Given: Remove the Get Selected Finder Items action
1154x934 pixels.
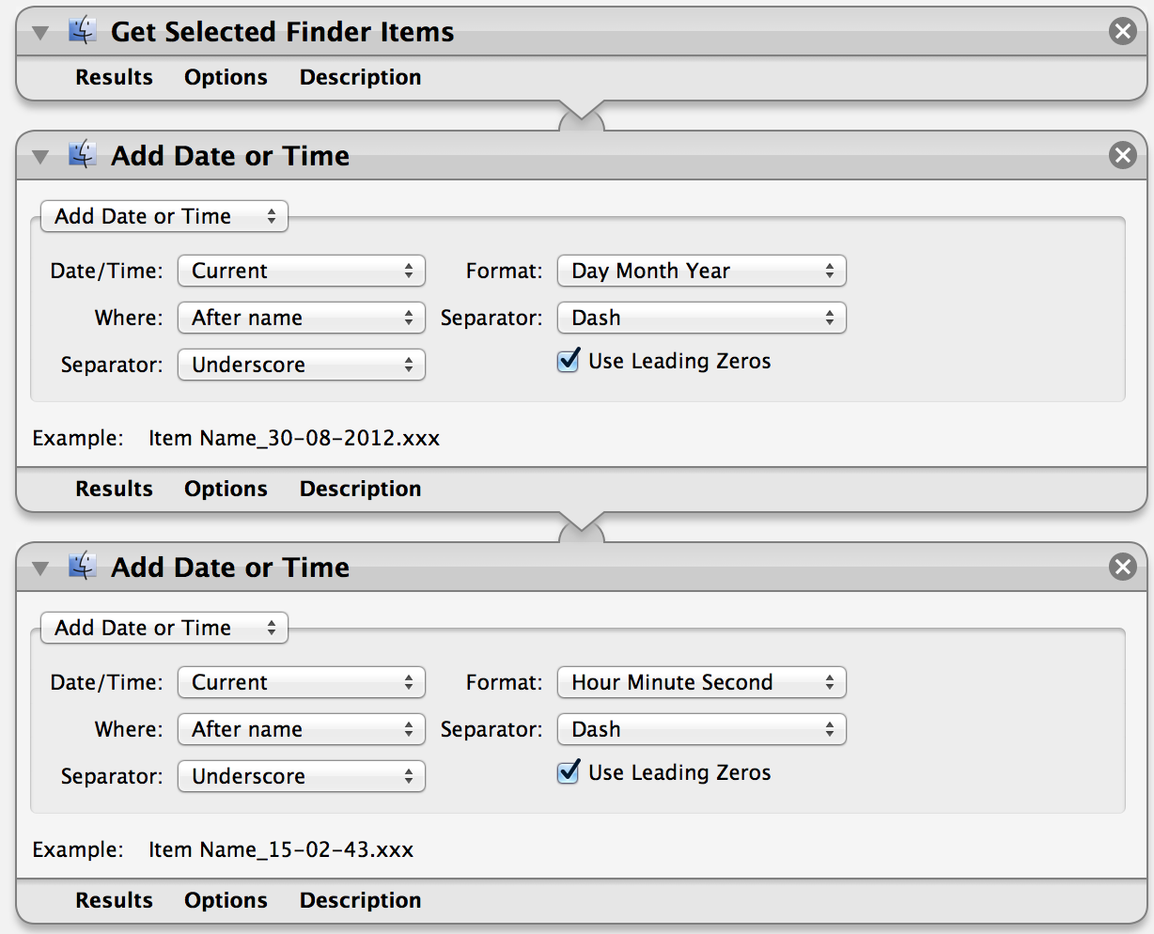Looking at the screenshot, I should coord(1122,32).
